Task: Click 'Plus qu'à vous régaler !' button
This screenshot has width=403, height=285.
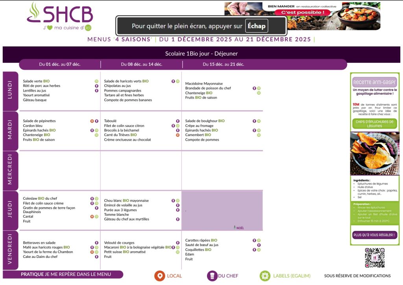Action: [x=374, y=235]
